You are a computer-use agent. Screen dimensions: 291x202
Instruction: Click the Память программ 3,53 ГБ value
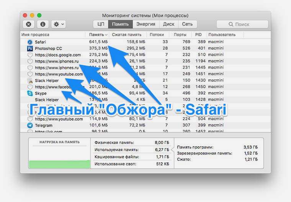pyautogui.click(x=251, y=147)
